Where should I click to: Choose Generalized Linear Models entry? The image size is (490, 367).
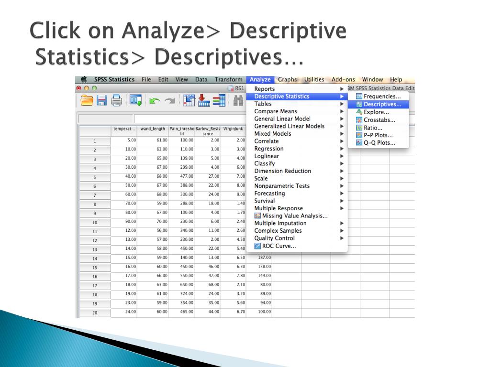[x=297, y=126]
